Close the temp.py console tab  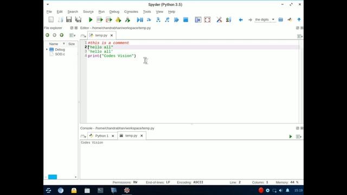pyautogui.click(x=142, y=136)
